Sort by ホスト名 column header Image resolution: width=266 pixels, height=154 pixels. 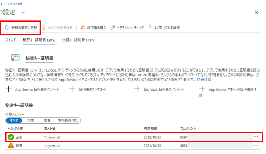(x=50, y=128)
